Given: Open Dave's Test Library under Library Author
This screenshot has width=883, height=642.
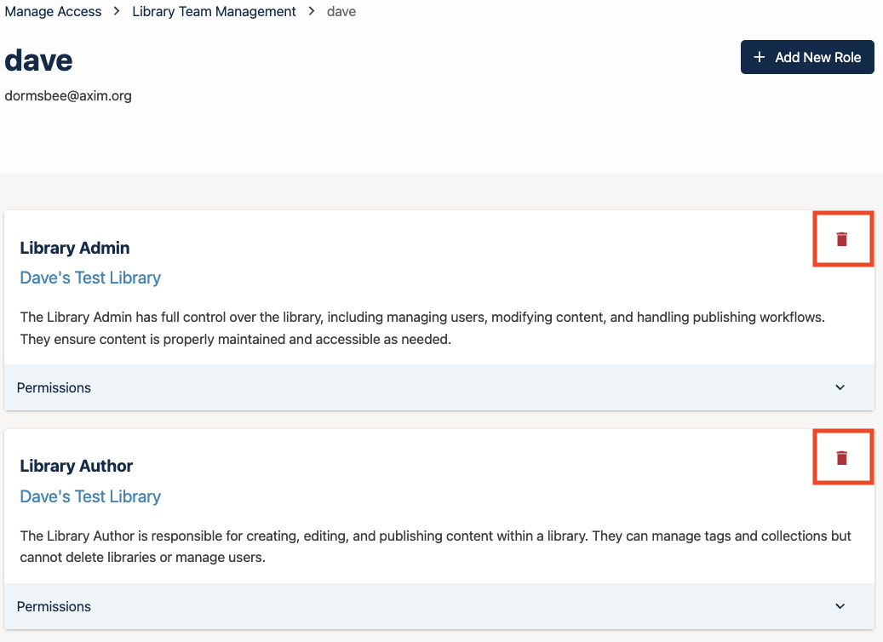Looking at the screenshot, I should tap(90, 496).
